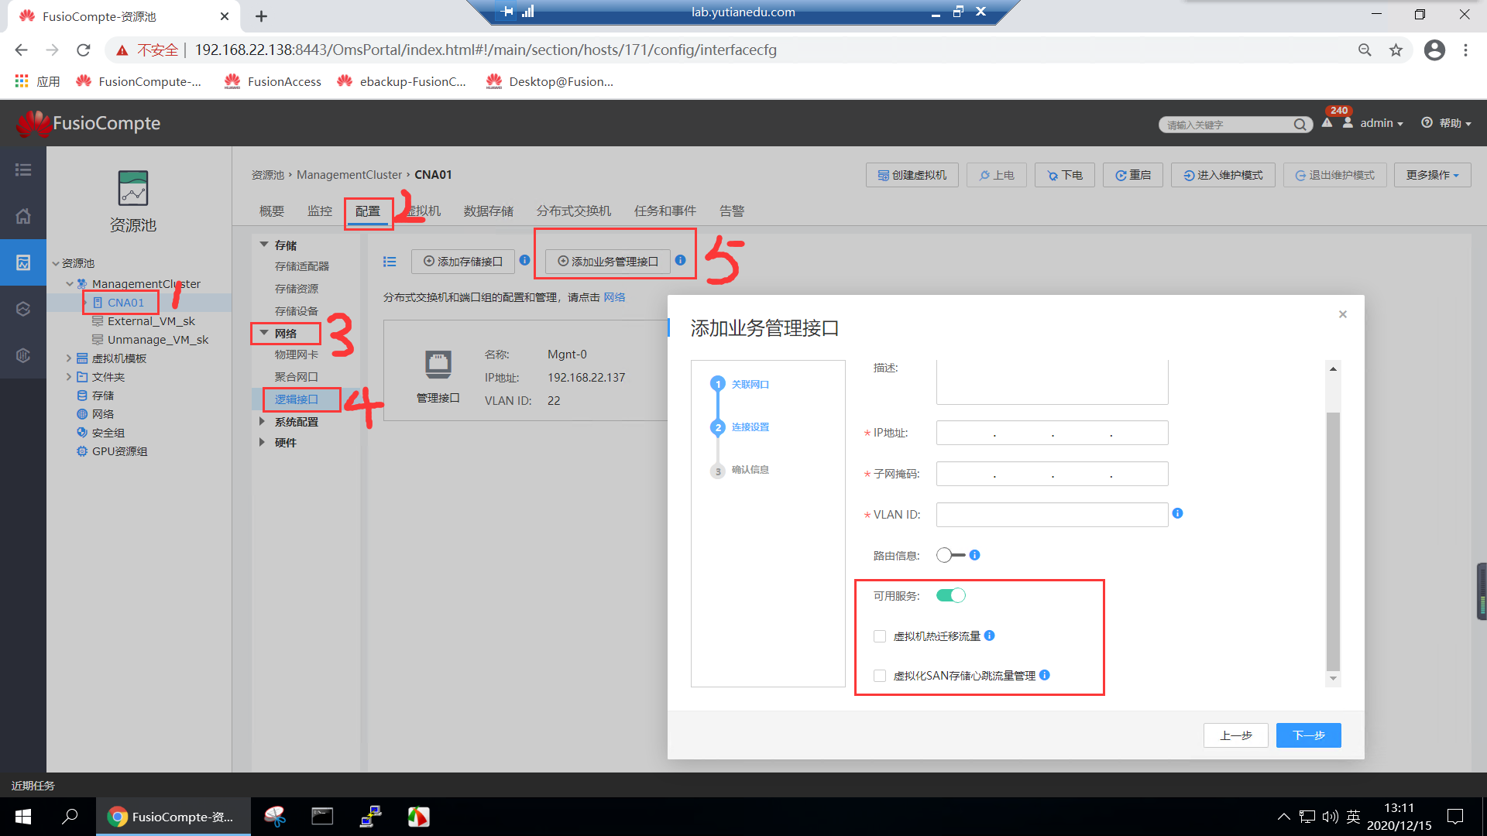This screenshot has width=1487, height=836.
Task: Click the search magnifier in keyword box
Action: click(x=1300, y=125)
